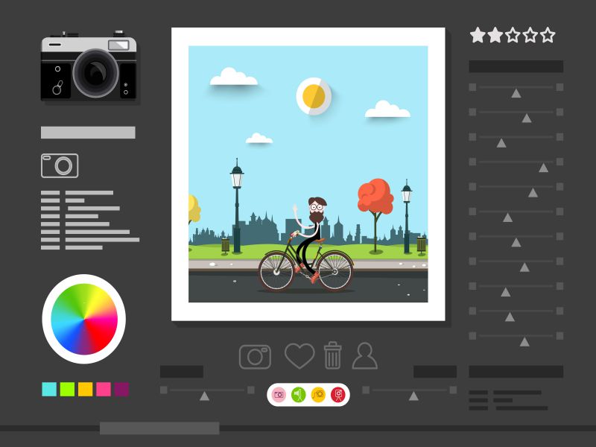Select the red tripod camera icon
This screenshot has height=447, width=596.
click(x=337, y=395)
